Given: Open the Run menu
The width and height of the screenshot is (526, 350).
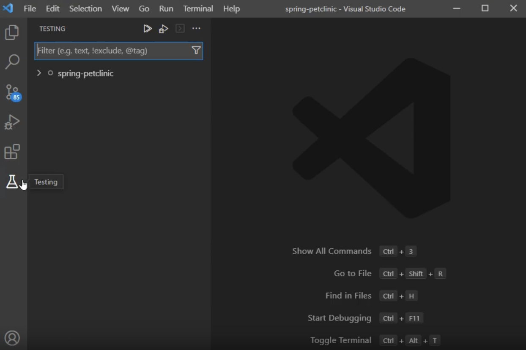Looking at the screenshot, I should (166, 8).
